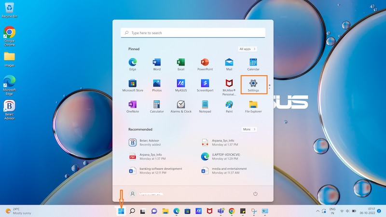This screenshot has height=217, width=386.
Task: Open (LAPTOP-VO1CKCVE) recommended Edge item
Action: tap(221, 156)
